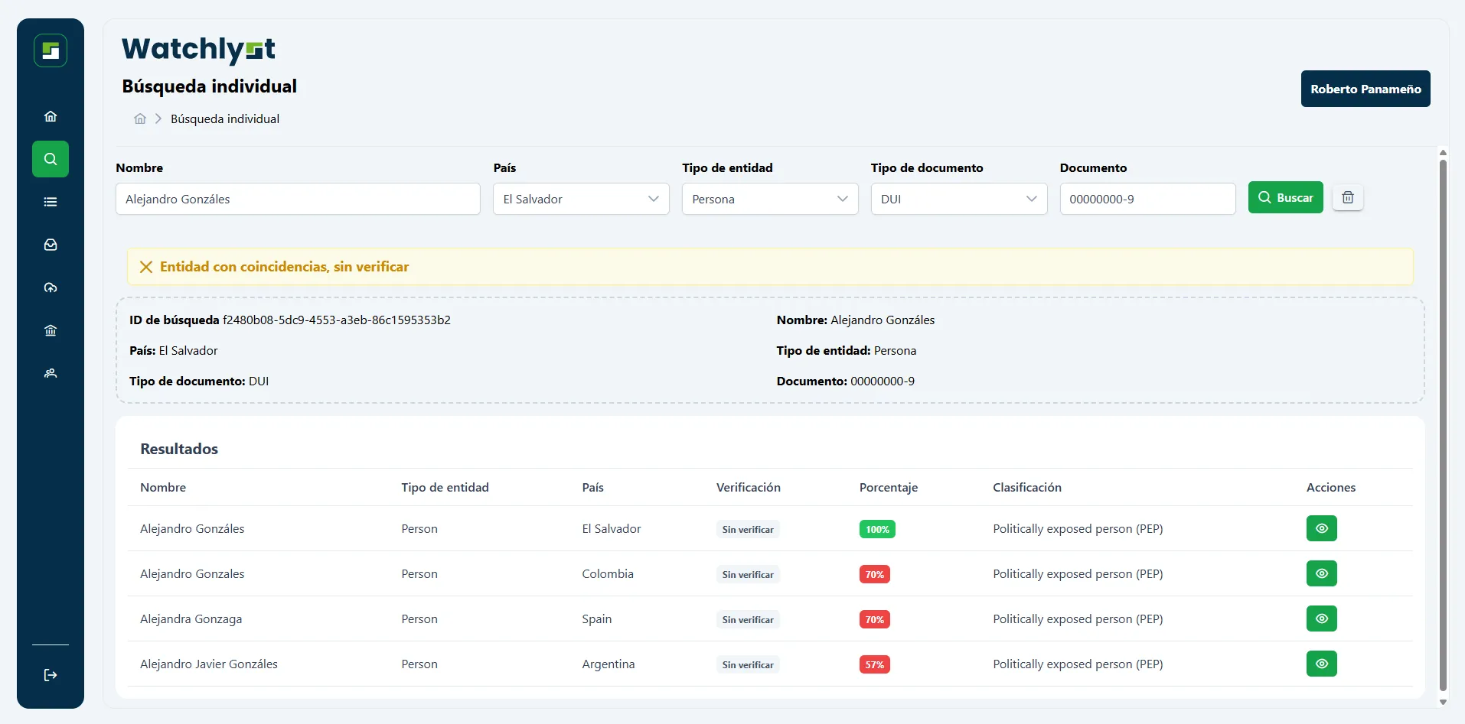The width and height of the screenshot is (1465, 724).
Task: Open the Tipo de entidad dropdown
Action: tap(769, 199)
